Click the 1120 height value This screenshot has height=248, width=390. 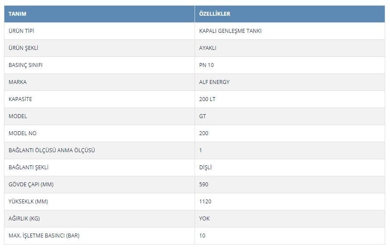(x=205, y=202)
